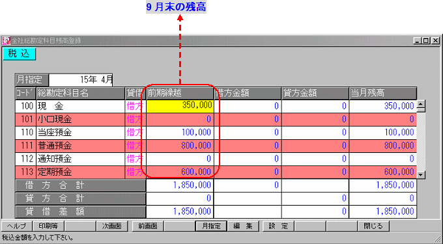Screen dimensions: 443x244
Task: Click the application icon in title bar
Action: [7, 40]
